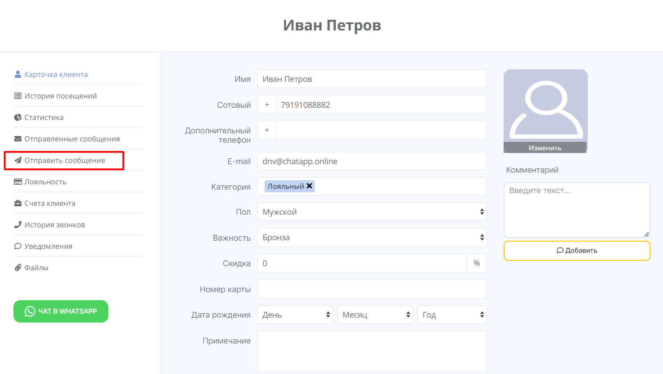This screenshot has width=663, height=374.
Task: Click the briefcase icon for Счета клиента
Action: pyautogui.click(x=18, y=203)
